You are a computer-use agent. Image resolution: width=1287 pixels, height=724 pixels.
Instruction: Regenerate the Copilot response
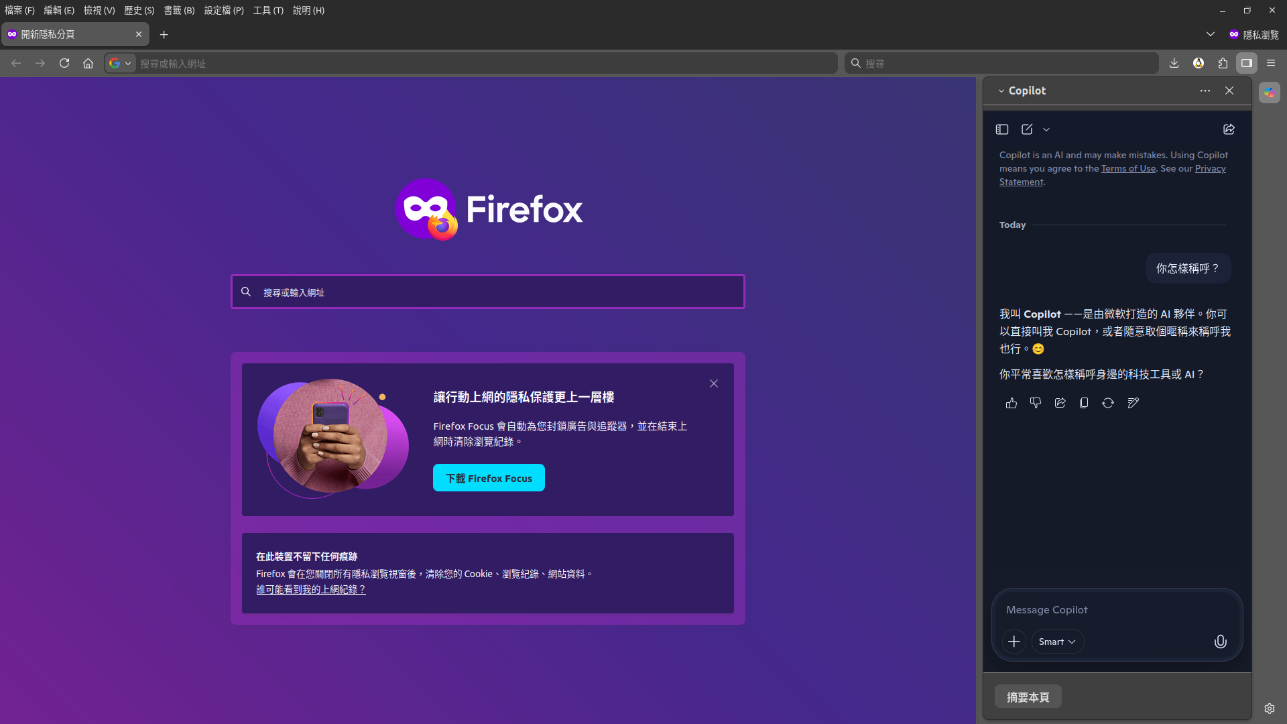1108,403
